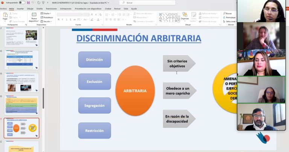Click the bottom participant video with bearded man
Screen dimensions: 289x152
[x=262, y=117]
